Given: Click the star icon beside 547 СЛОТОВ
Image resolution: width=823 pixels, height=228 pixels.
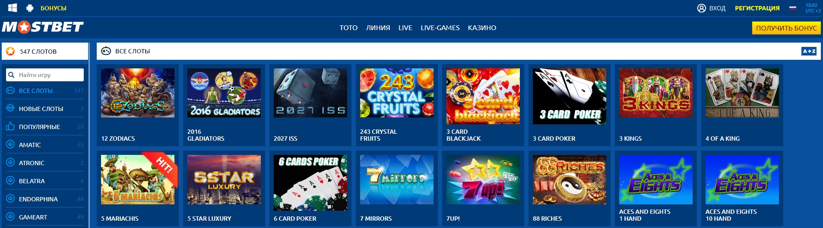Looking at the screenshot, I should [x=11, y=51].
